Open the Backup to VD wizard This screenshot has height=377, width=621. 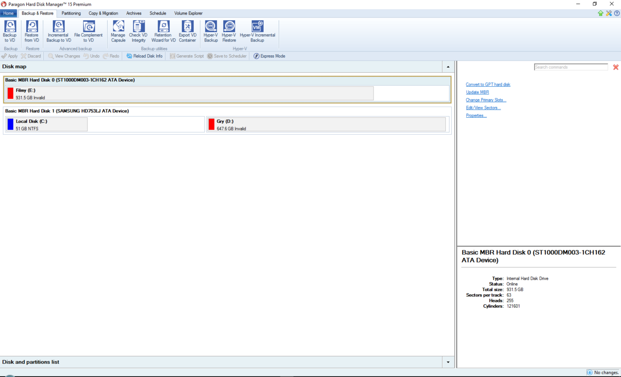[x=10, y=31]
